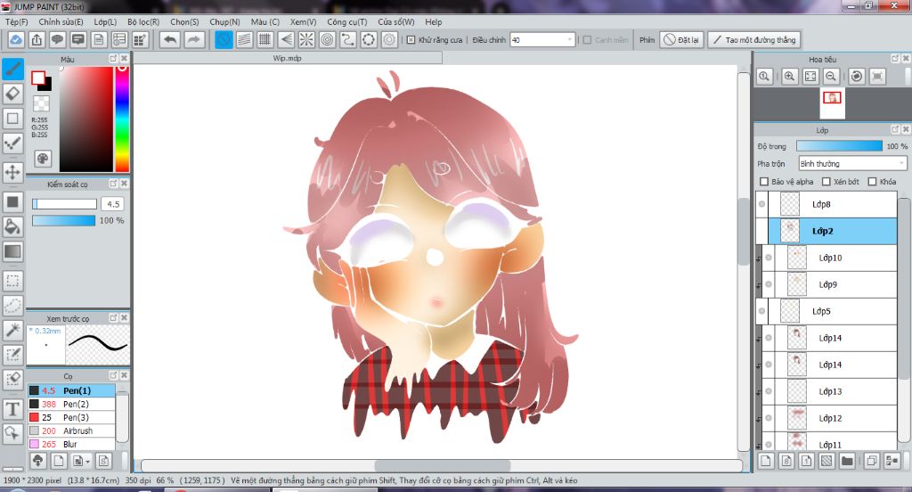The height and width of the screenshot is (492, 912).
Task: Open the Pha trộn blend mode dropdown
Action: pyautogui.click(x=852, y=164)
